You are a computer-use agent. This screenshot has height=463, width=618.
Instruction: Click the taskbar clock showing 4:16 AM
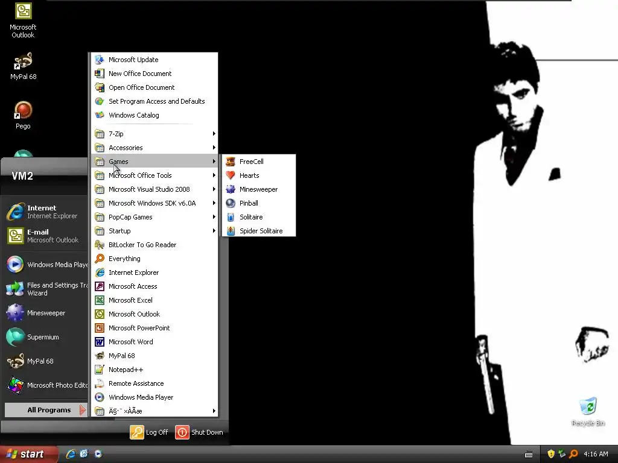[x=596, y=454]
